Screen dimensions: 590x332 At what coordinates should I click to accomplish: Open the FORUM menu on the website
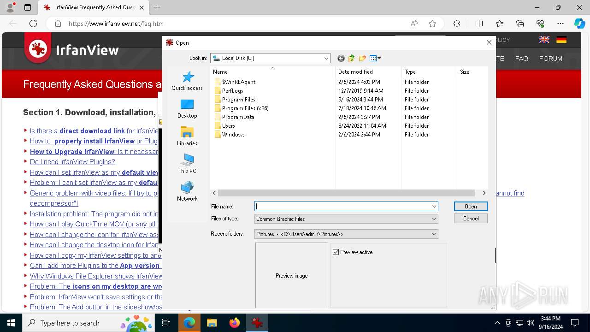point(551,59)
